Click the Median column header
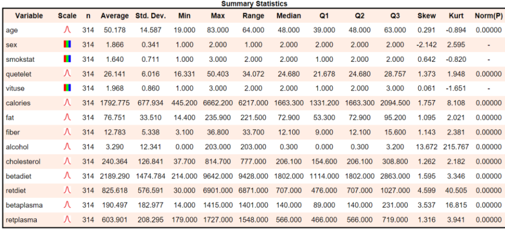 click(x=288, y=16)
